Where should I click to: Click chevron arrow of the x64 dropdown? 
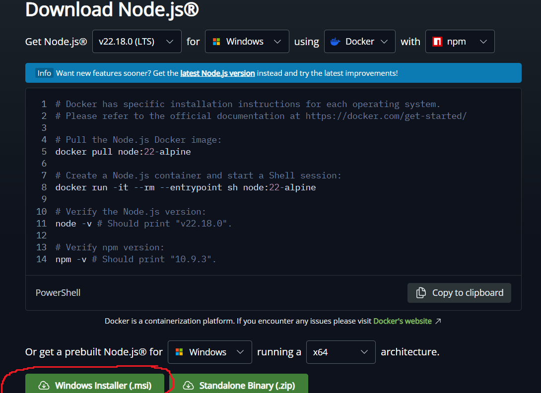(364, 352)
